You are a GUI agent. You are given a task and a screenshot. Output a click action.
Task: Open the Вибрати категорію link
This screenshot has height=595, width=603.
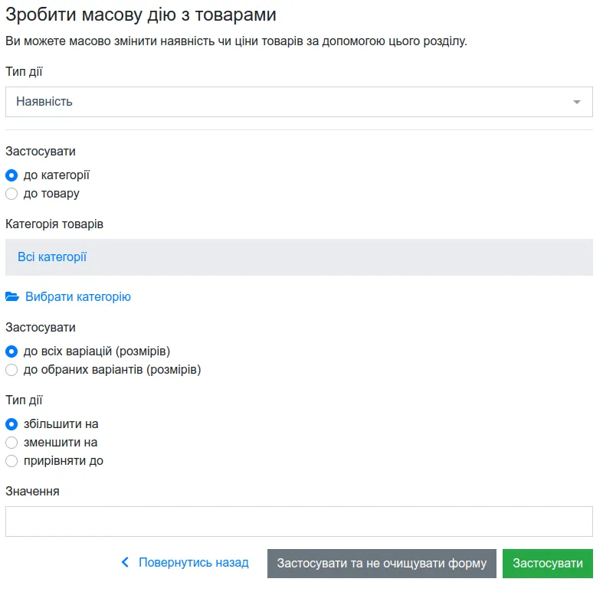click(x=78, y=296)
